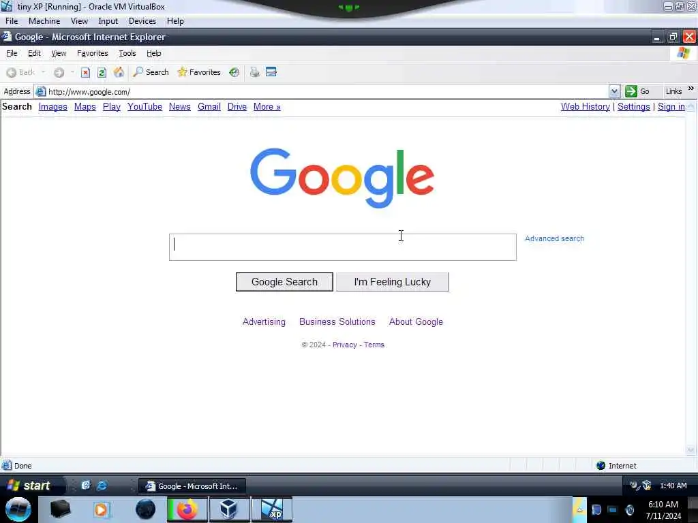Open the Advanced search link
The image size is (698, 523).
[x=554, y=238]
